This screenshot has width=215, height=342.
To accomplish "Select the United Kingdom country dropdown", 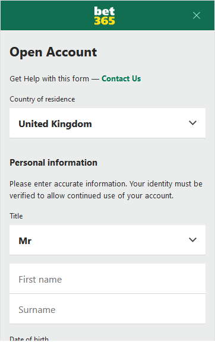I will point(107,123).
